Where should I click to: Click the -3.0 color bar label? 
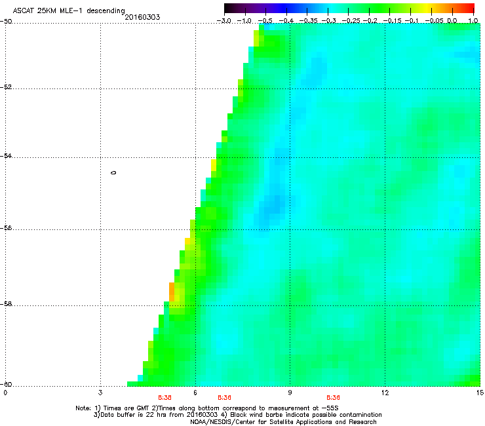click(x=224, y=21)
